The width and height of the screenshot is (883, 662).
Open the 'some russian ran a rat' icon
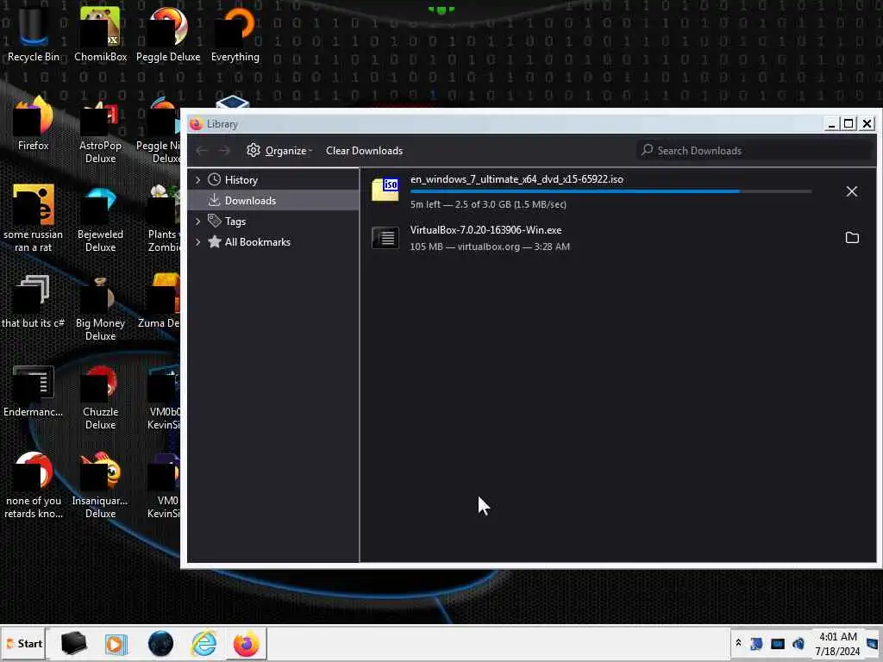click(33, 218)
